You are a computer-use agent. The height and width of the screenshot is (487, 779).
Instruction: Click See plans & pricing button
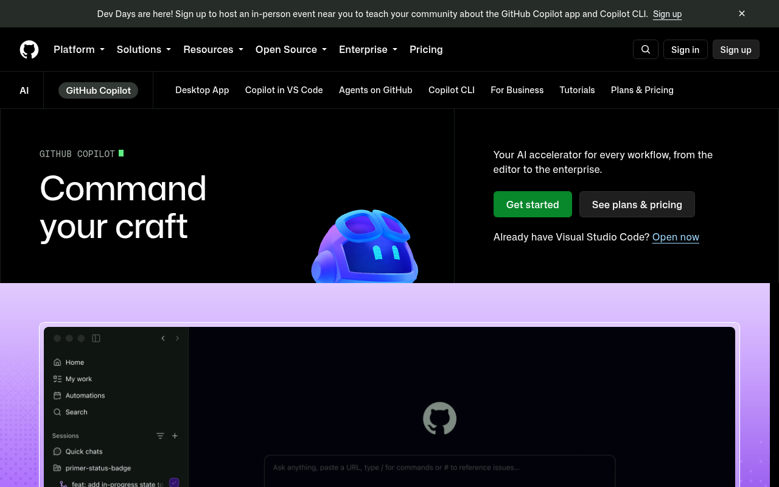pos(637,205)
